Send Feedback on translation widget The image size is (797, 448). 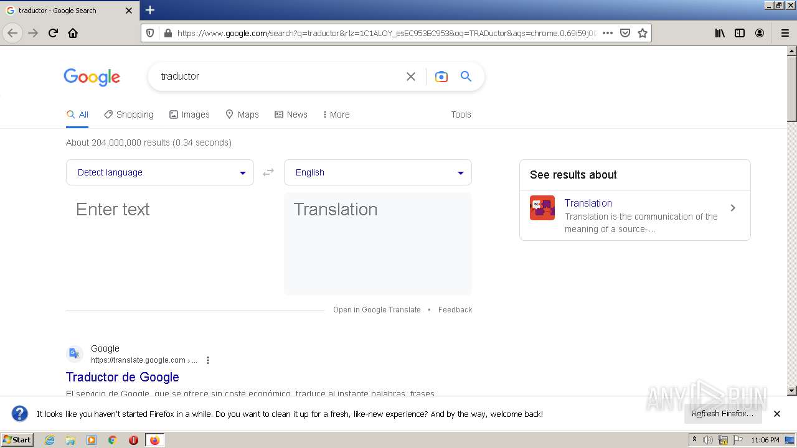(x=455, y=310)
